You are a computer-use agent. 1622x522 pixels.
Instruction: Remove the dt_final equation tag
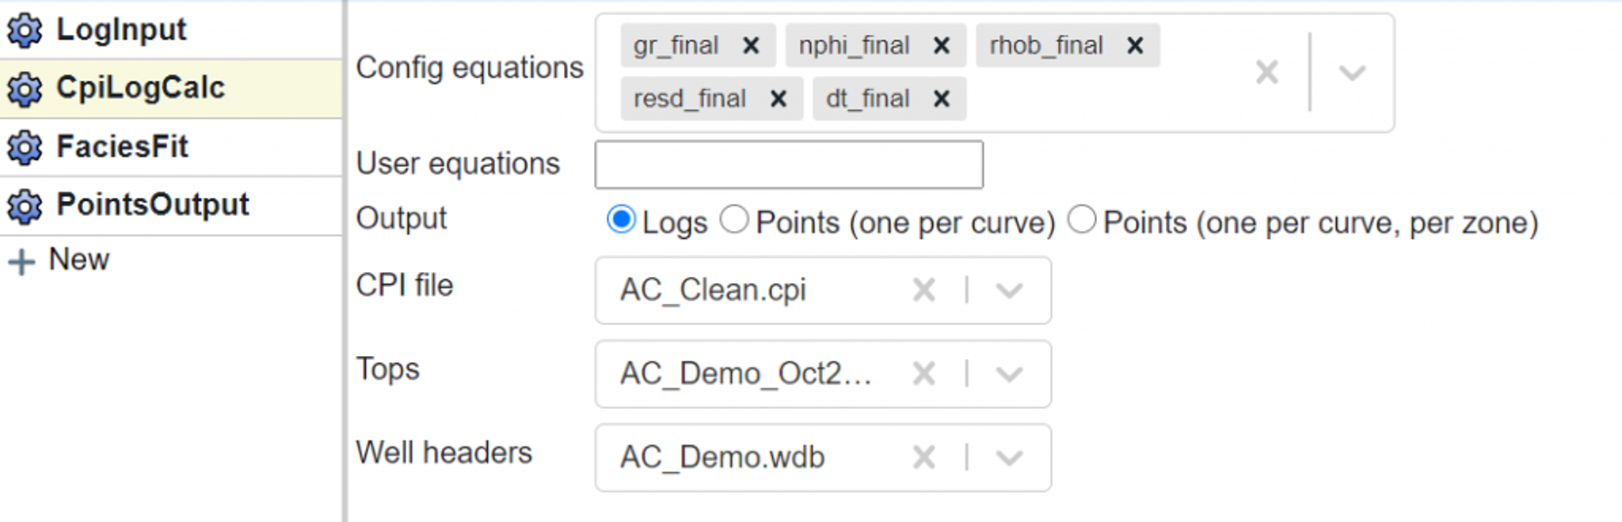[x=941, y=99]
